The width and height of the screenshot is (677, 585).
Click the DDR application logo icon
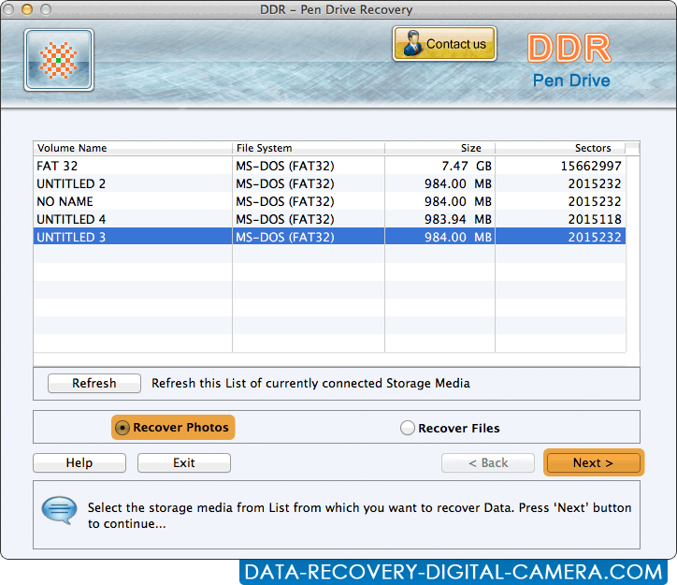point(59,60)
